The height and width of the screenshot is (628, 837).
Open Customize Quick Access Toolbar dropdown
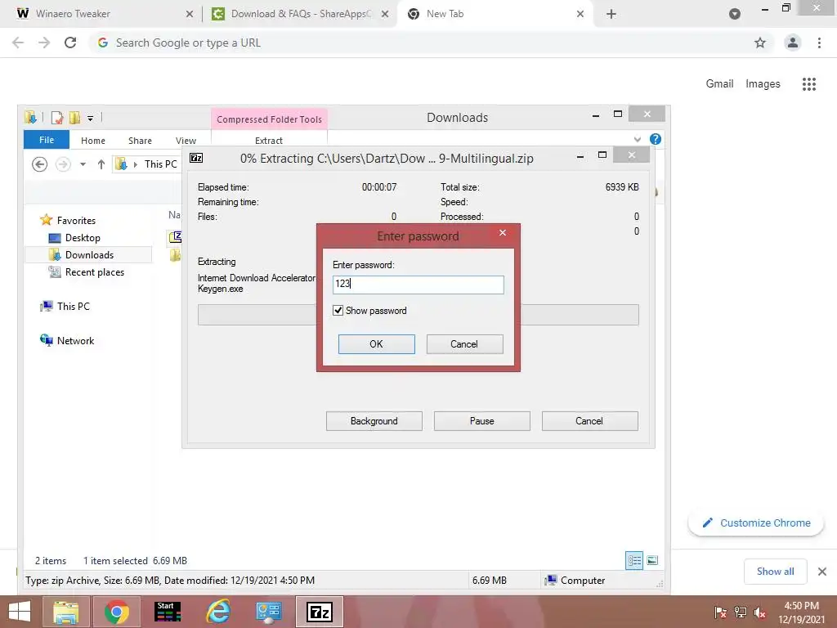coord(90,118)
